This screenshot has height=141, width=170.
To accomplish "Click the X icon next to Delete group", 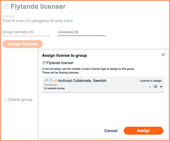I will (6, 100).
